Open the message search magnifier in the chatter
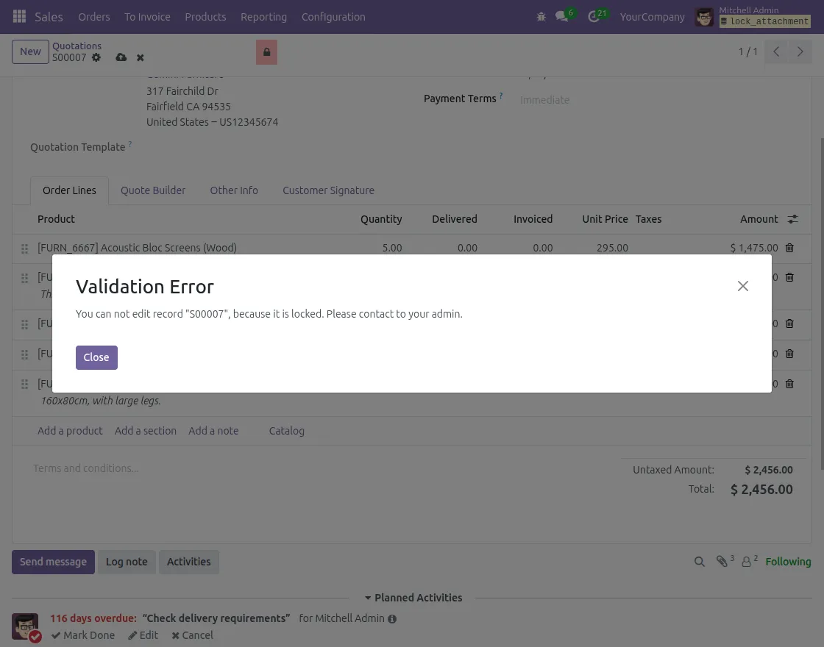Viewport: 824px width, 647px height. (700, 561)
